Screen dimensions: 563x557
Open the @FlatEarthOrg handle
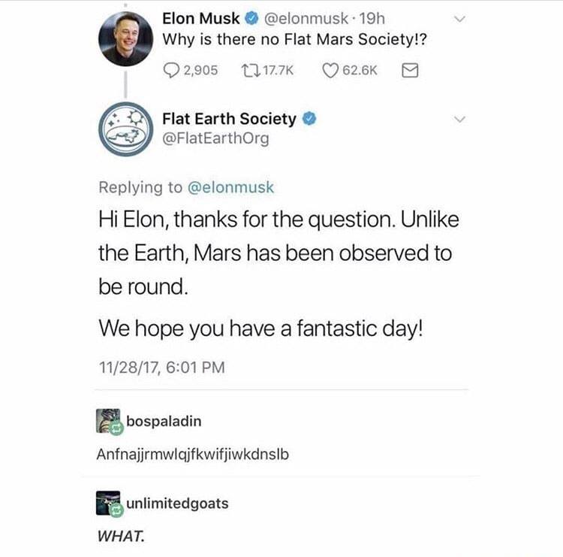[x=215, y=138]
